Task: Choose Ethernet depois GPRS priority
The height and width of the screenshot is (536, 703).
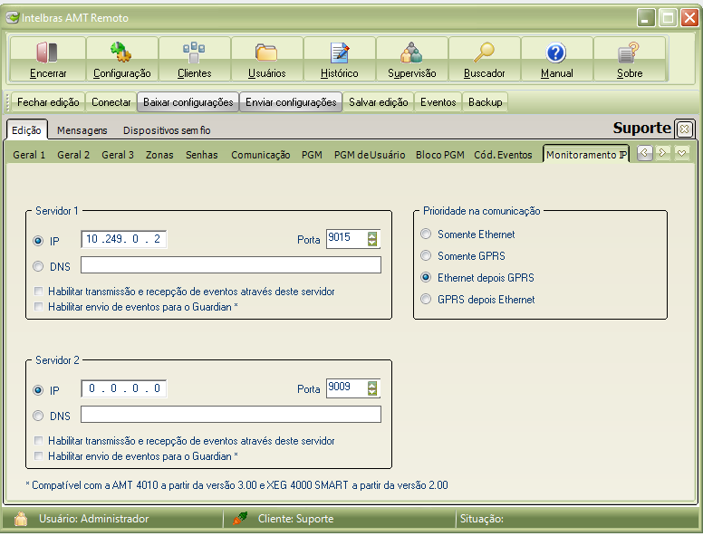Action: [426, 277]
